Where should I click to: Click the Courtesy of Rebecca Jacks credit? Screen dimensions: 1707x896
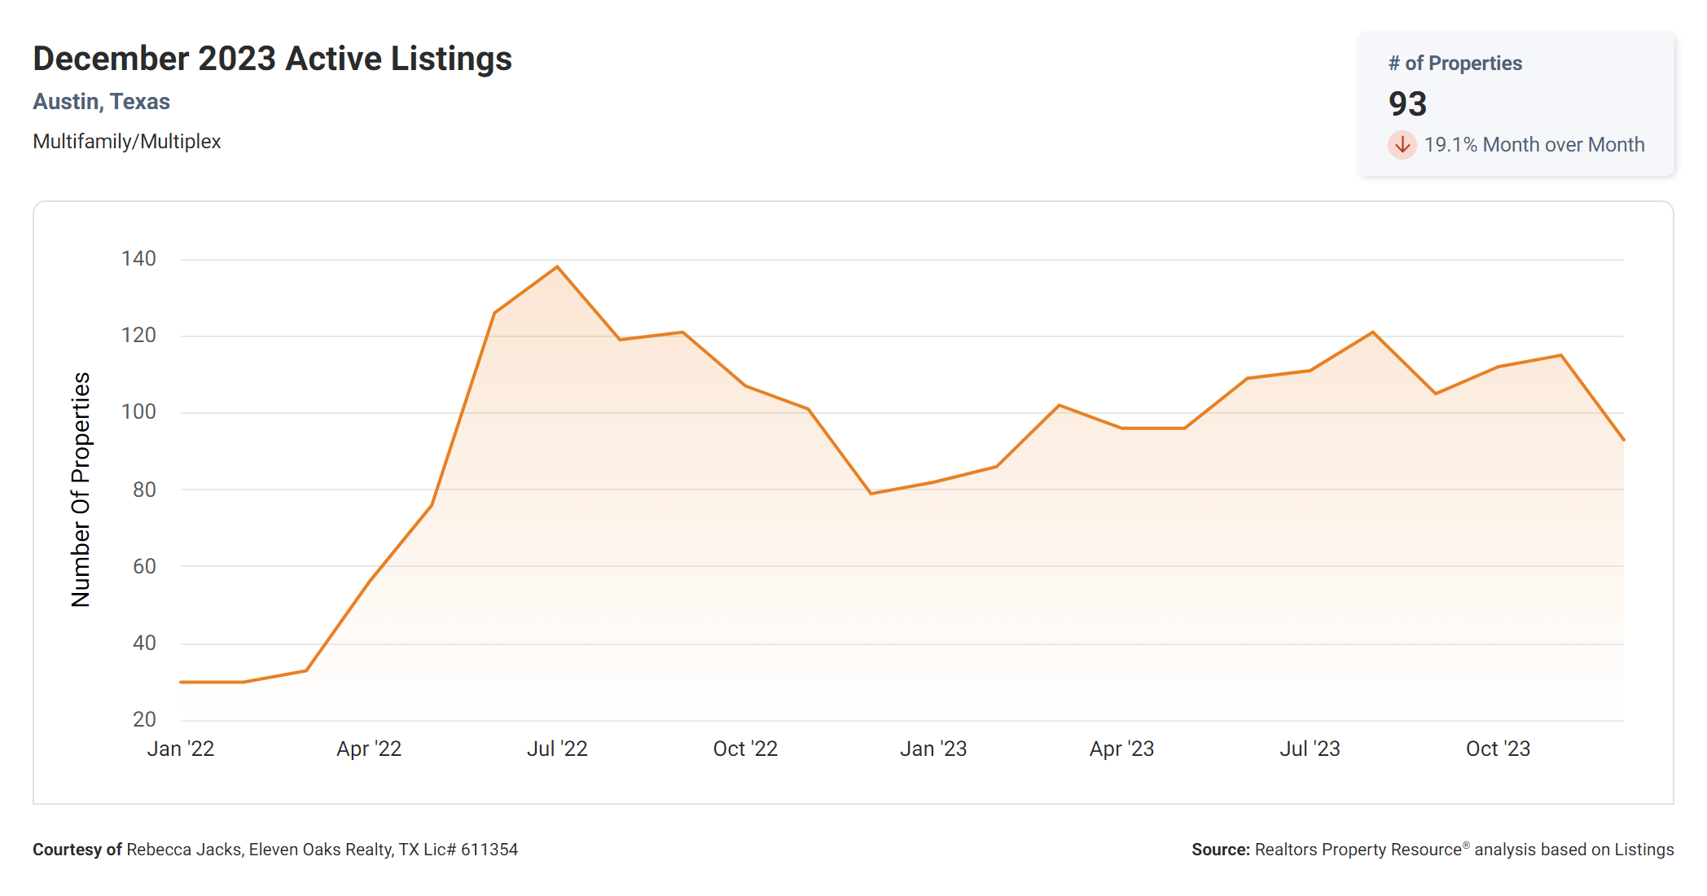(x=274, y=850)
